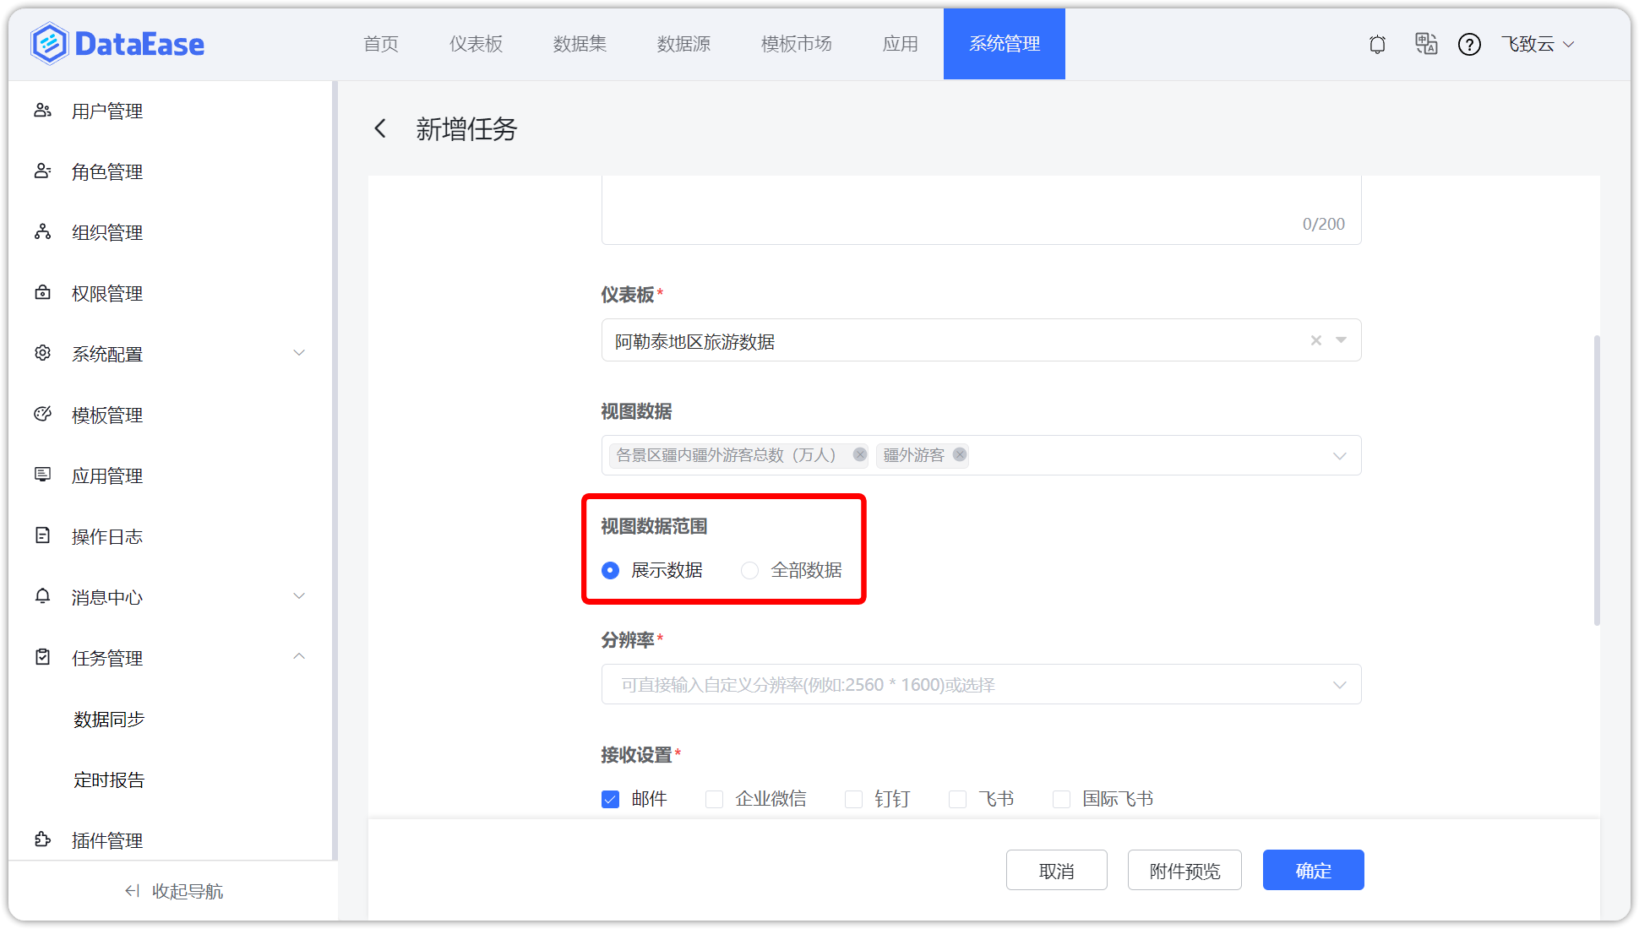Click the 组织管理 sidebar icon
Image resolution: width=1639 pixels, height=929 pixels.
pyautogui.click(x=42, y=232)
